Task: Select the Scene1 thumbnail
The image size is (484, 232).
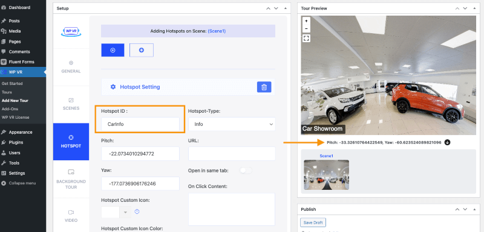Action: (326, 175)
